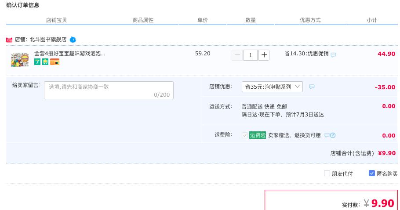Screen dimensions: 400x210
Task: Click the comment icon after 退换货可赔
Action: (327, 135)
